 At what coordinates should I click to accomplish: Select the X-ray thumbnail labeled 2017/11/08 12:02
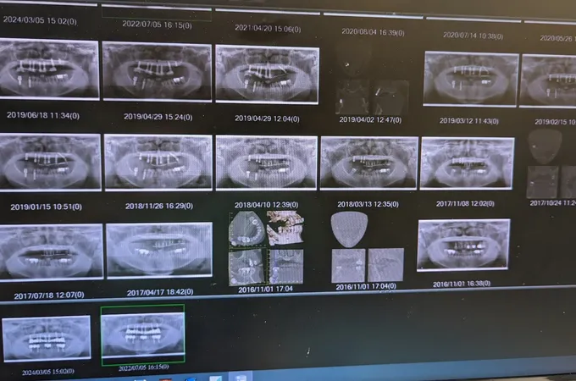[x=466, y=163]
